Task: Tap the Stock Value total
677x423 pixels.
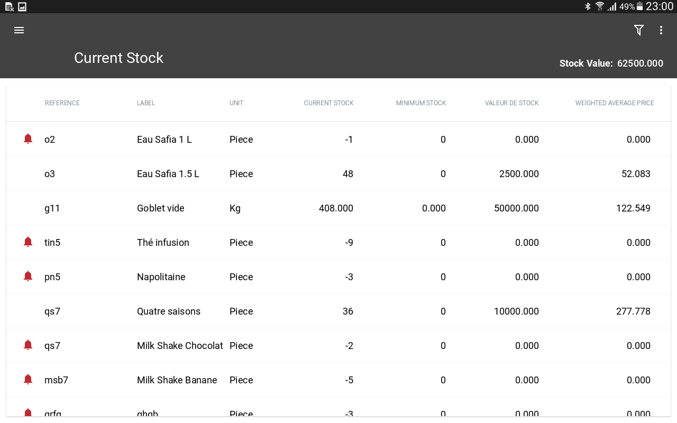Action: 611,63
